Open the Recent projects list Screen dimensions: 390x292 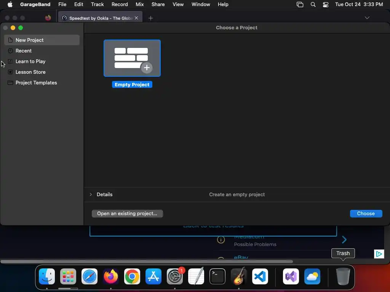(42, 51)
